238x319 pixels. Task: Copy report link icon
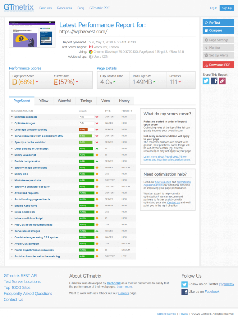click(x=222, y=81)
